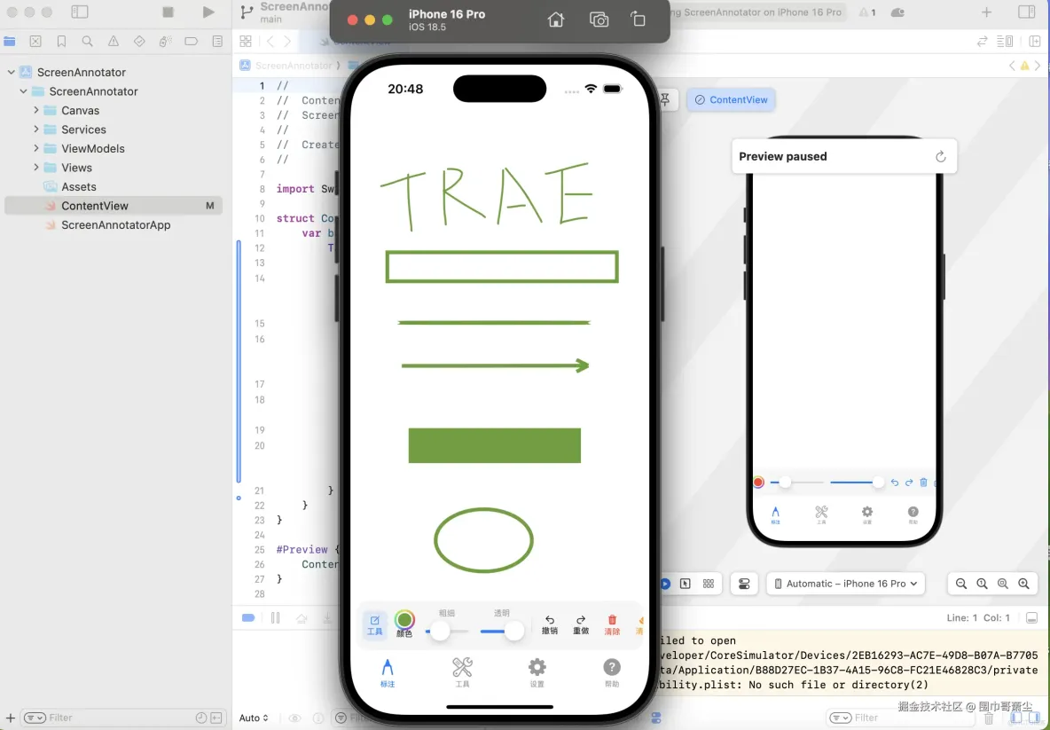Viewport: 1050px width, 730px height.
Task: Click the Home icon in Simulator toolbar
Action: click(556, 19)
